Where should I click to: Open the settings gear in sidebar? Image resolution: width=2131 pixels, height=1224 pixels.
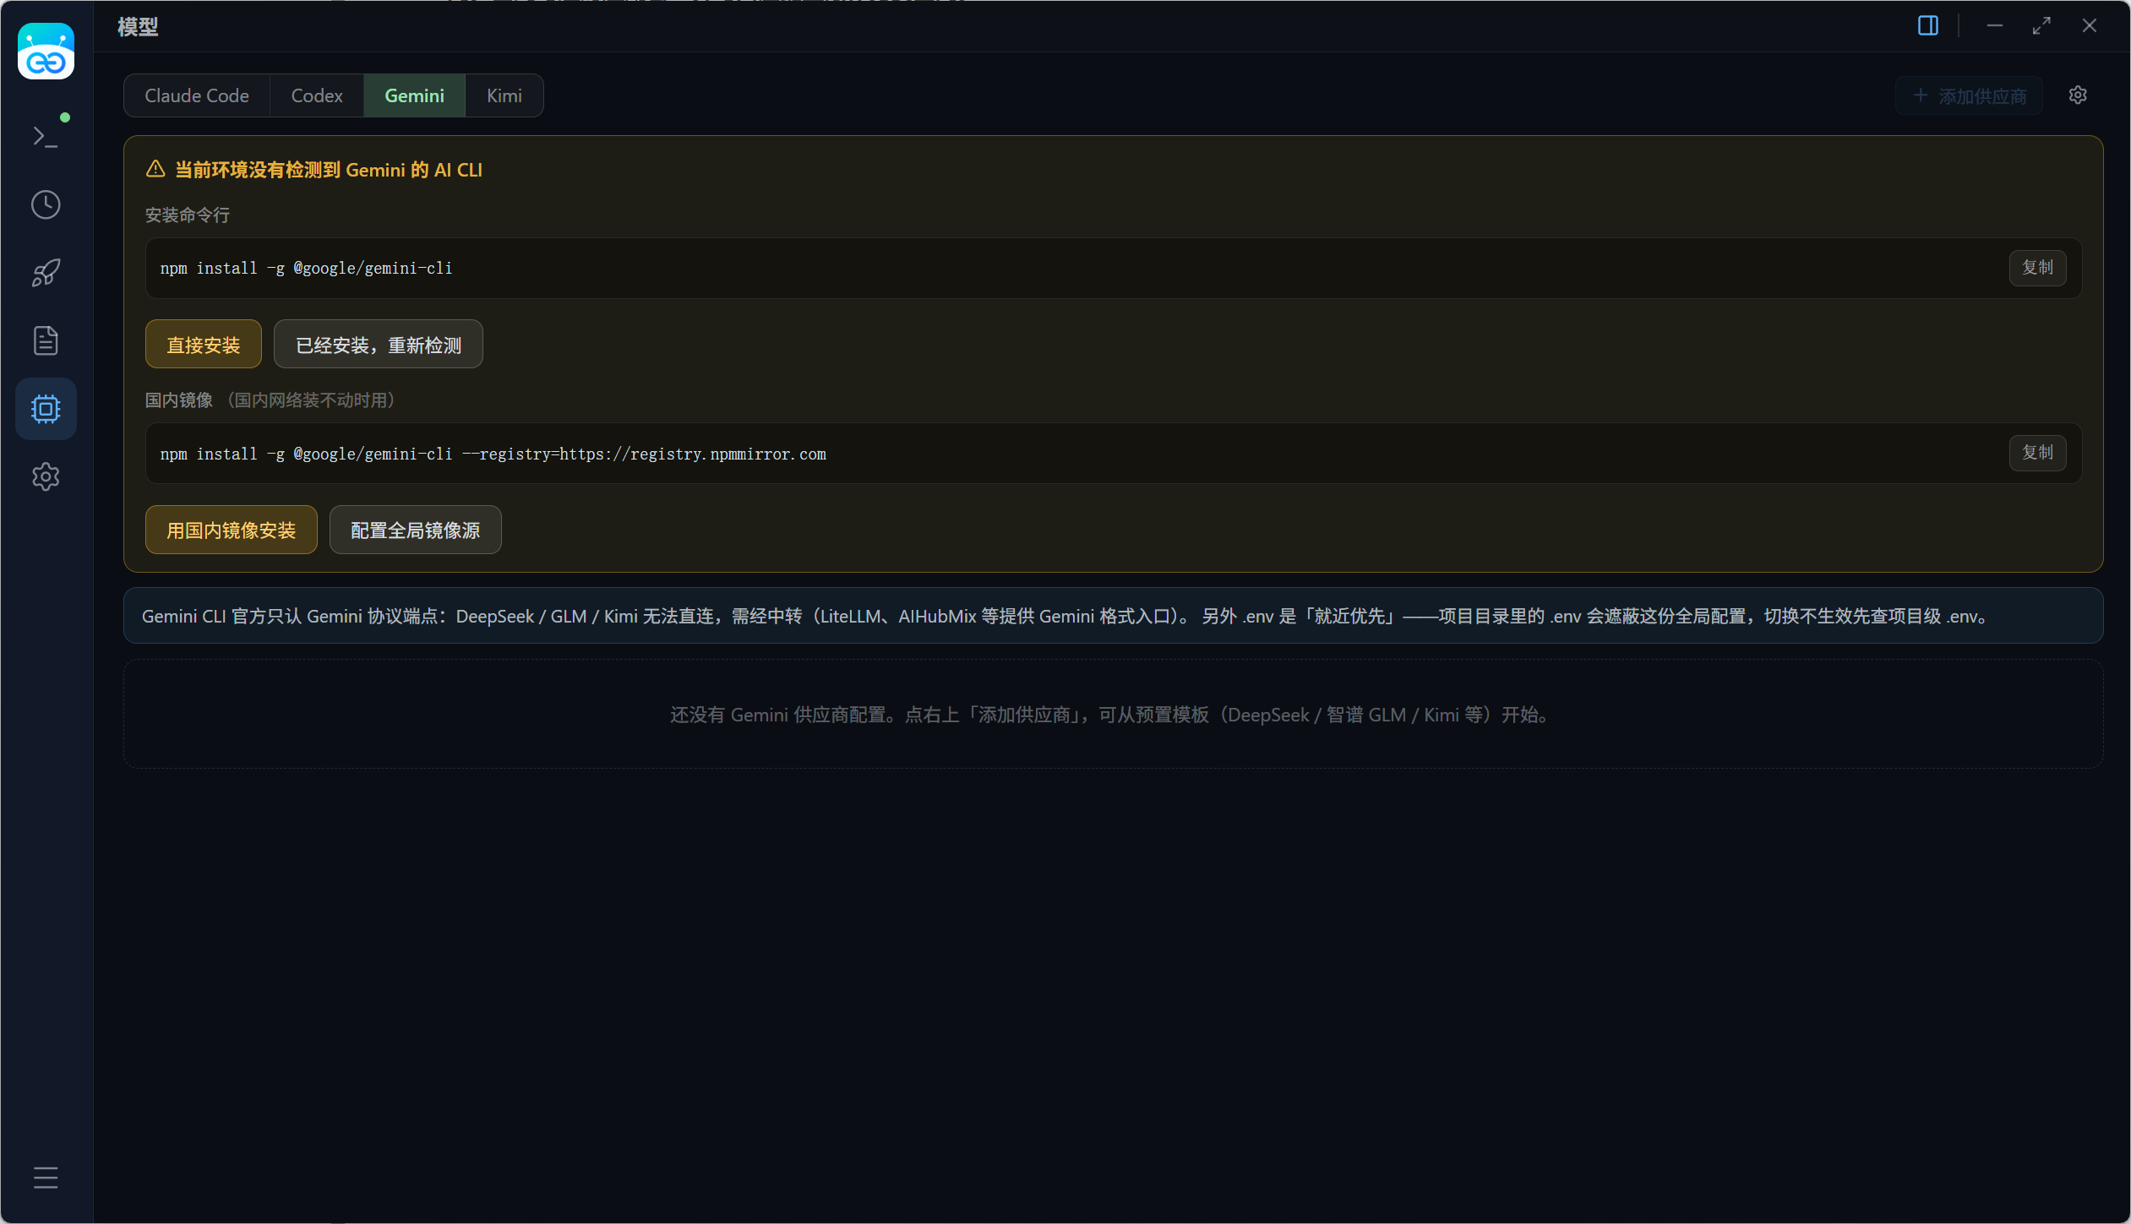[x=46, y=476]
